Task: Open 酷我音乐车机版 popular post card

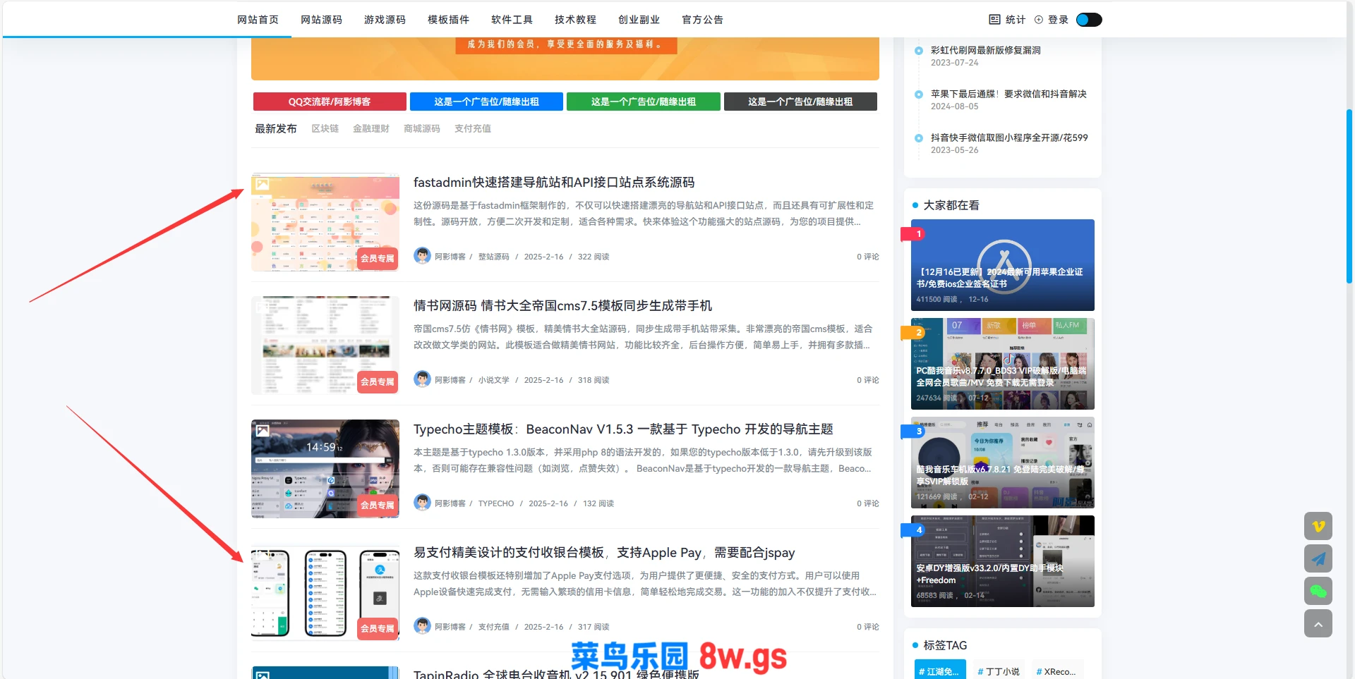Action: point(1002,463)
